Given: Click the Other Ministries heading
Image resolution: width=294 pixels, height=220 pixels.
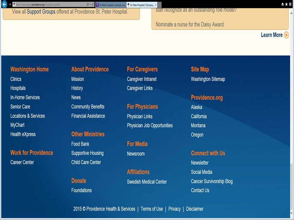Looking at the screenshot, I should (88, 134).
